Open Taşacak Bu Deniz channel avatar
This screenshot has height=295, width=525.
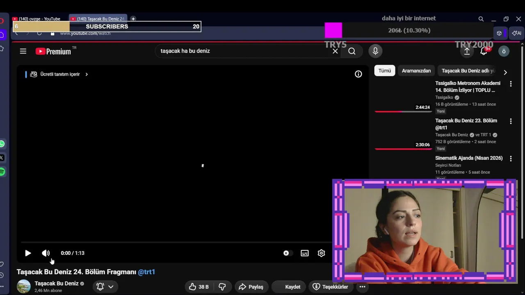[23, 286]
